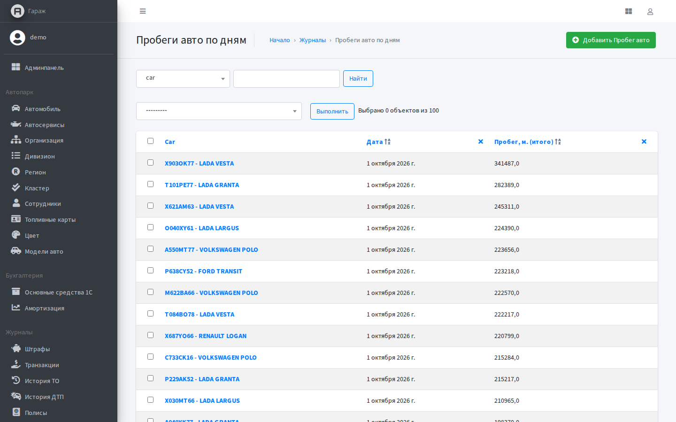Image resolution: width=676 pixels, height=422 pixels.
Task: Open the car search field dropdown
Action: pos(183,79)
